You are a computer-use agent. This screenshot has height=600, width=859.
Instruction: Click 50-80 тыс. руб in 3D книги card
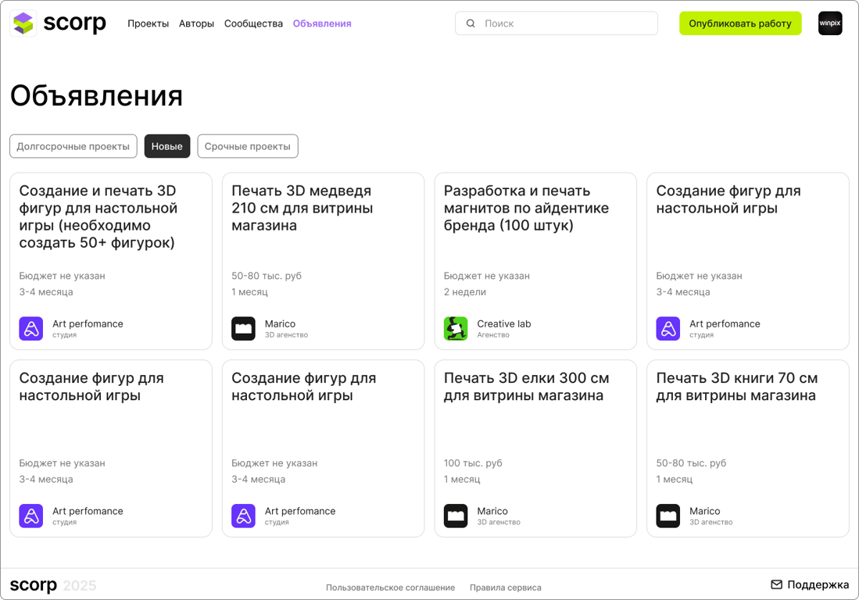(x=691, y=463)
